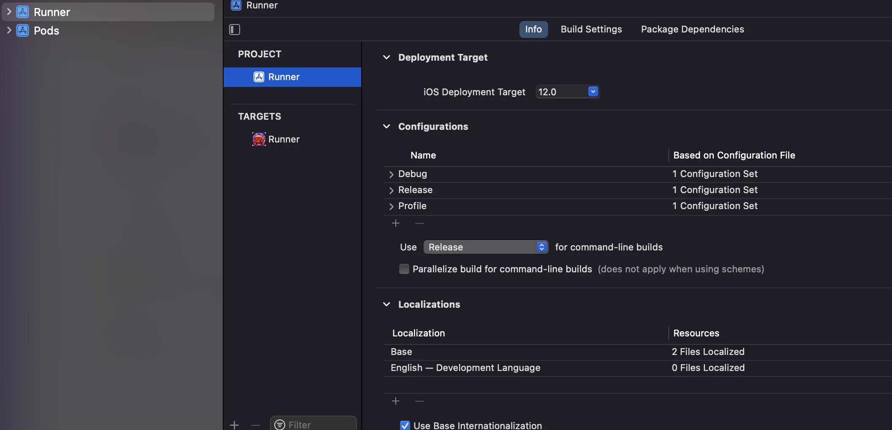Expand the Pods project in navigator
Screen dimensions: 892x430
pos(9,30)
